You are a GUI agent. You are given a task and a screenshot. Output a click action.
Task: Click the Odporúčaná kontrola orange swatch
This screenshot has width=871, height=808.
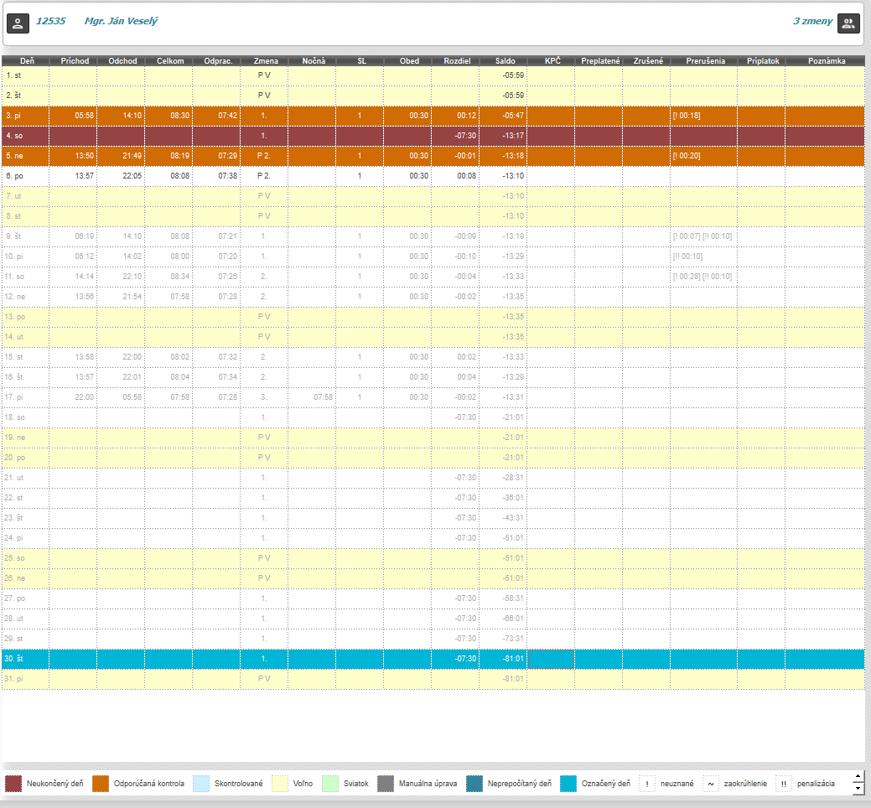[x=101, y=784]
